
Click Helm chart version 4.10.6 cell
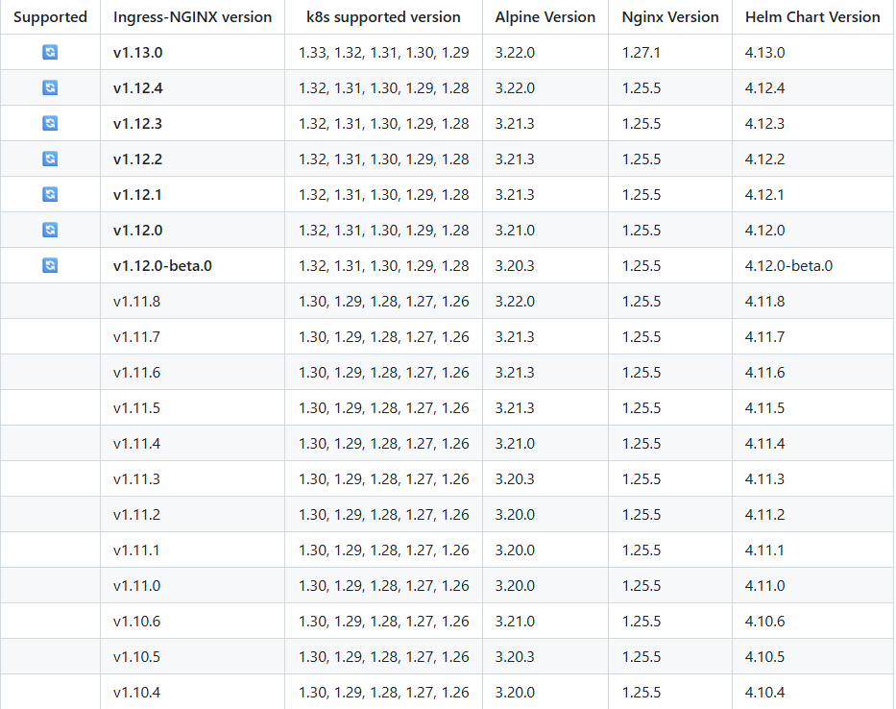(x=764, y=622)
